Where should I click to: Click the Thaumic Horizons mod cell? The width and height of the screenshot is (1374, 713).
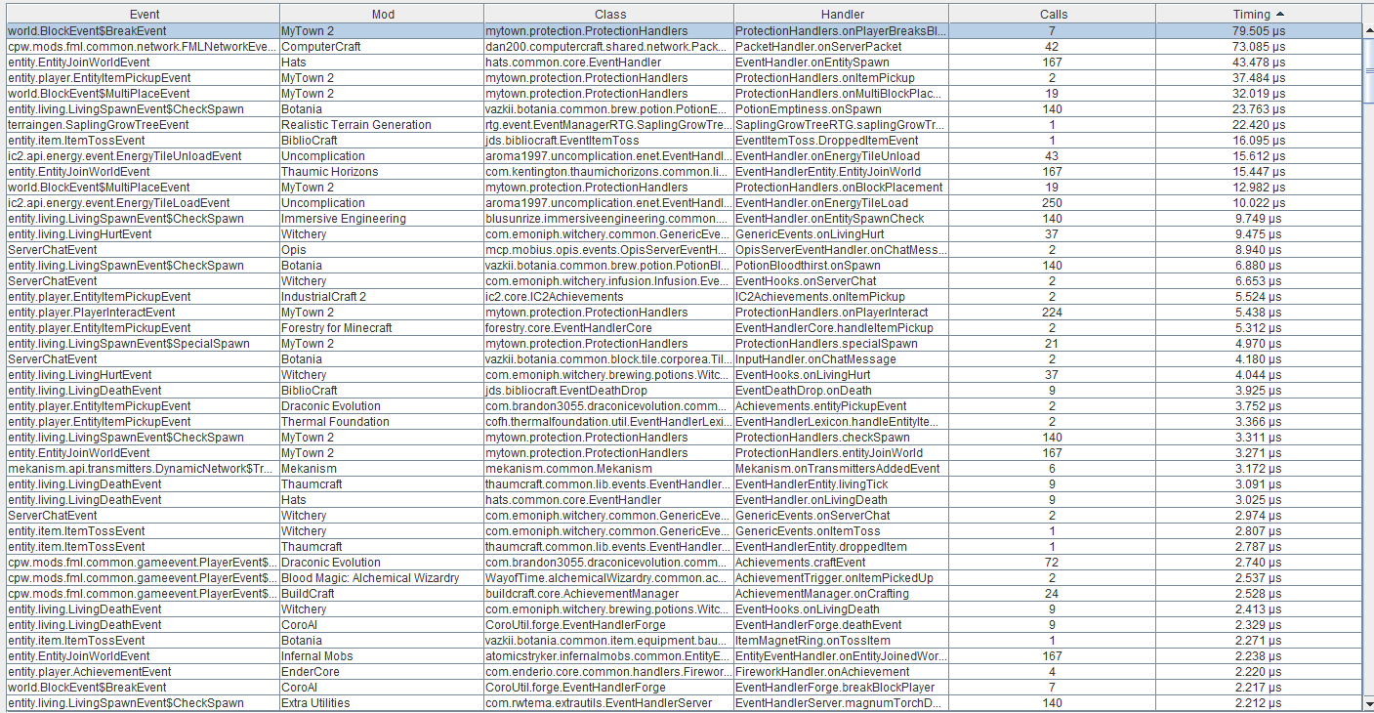tap(381, 172)
